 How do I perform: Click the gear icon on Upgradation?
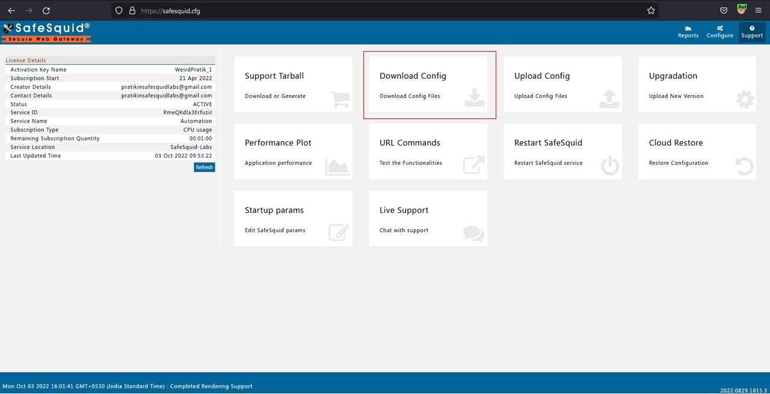[745, 99]
